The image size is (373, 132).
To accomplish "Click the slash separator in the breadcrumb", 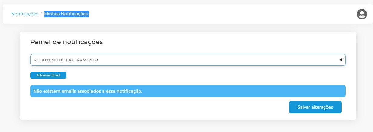I will click(41, 14).
